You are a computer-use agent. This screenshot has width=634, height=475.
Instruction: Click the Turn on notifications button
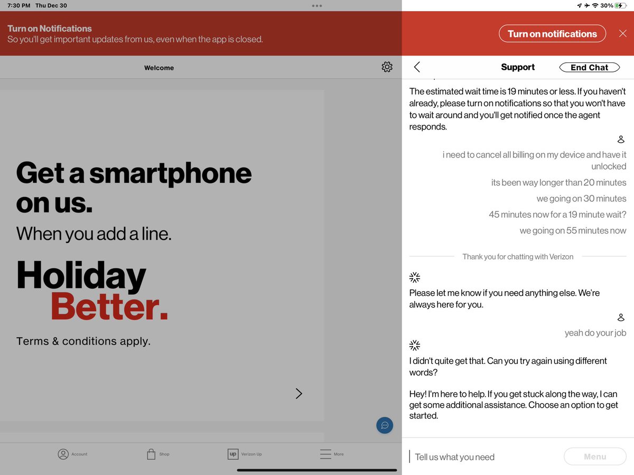[552, 34]
